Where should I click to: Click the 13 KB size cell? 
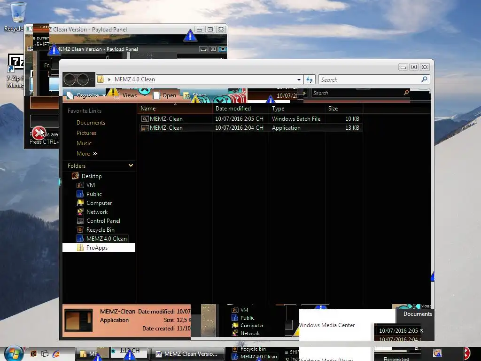pos(352,128)
